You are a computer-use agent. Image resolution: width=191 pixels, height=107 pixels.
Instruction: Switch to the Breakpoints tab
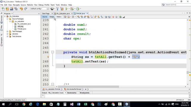84,93
